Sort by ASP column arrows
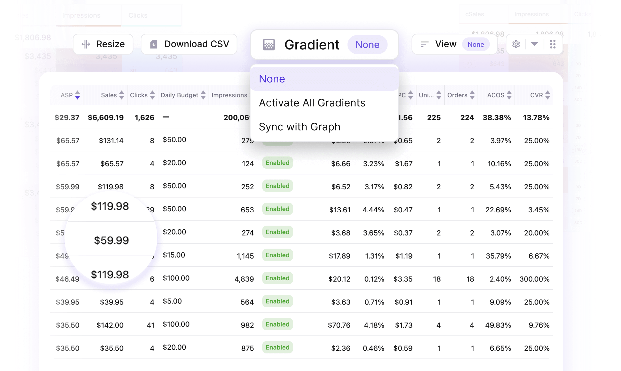Image resolution: width=621 pixels, height=371 pixels. click(x=77, y=95)
